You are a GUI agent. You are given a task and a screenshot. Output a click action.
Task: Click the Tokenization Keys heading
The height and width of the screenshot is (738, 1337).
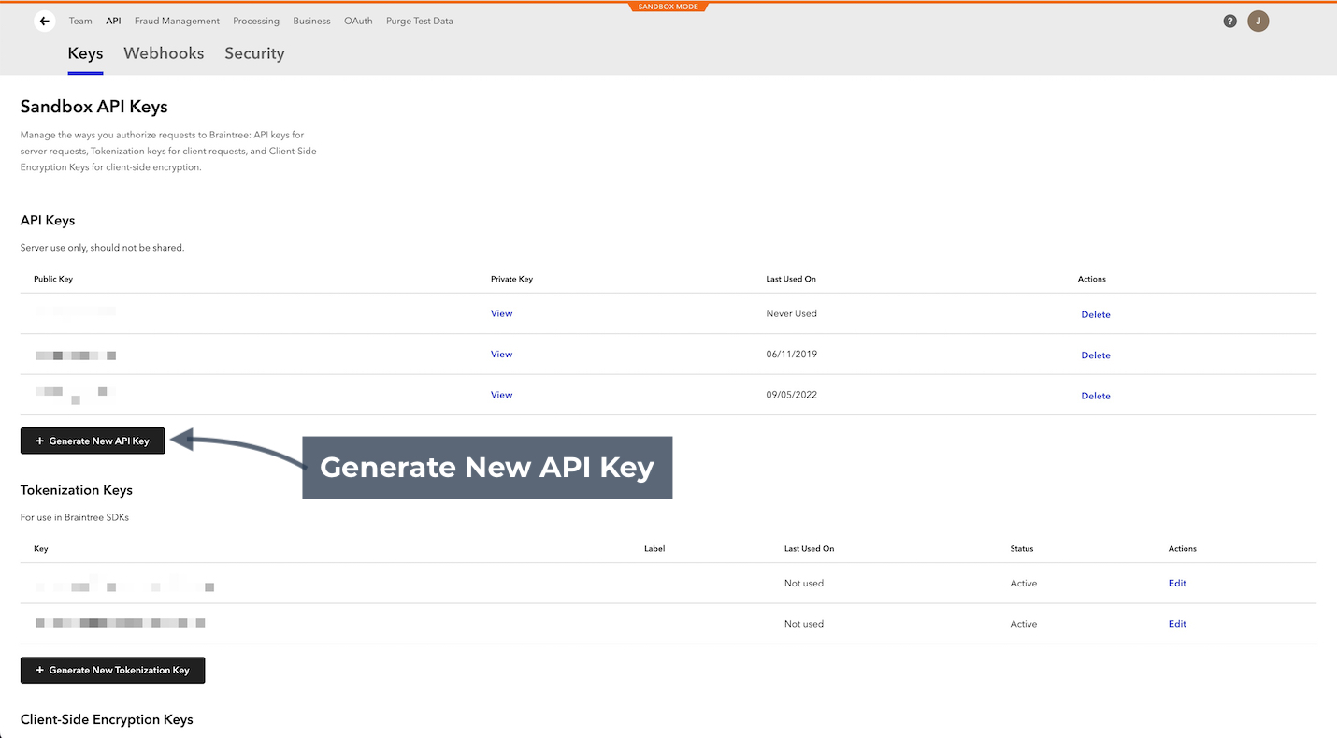[x=77, y=490]
